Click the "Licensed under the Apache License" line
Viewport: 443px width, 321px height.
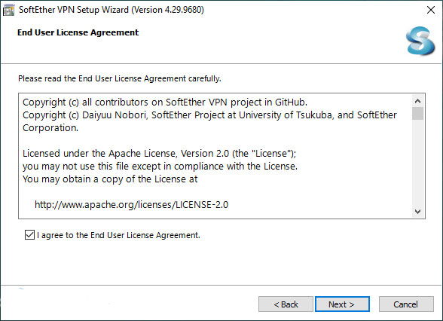click(160, 154)
